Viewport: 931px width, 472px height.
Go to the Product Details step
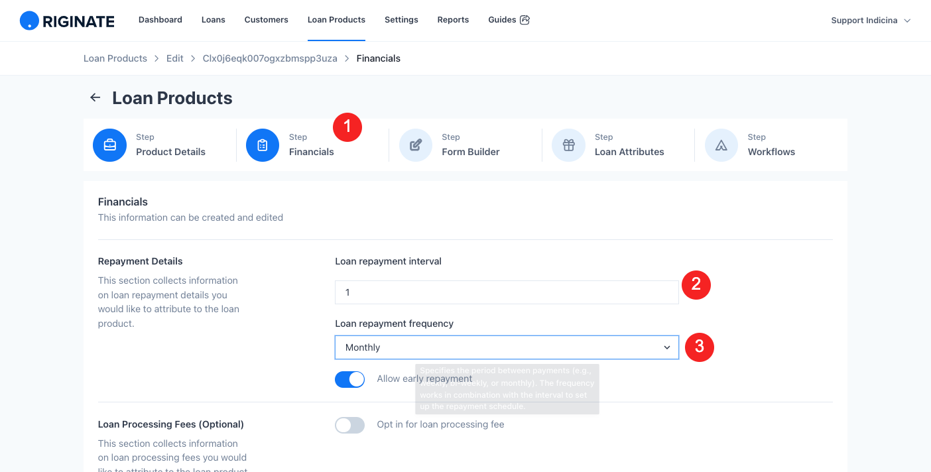point(170,152)
